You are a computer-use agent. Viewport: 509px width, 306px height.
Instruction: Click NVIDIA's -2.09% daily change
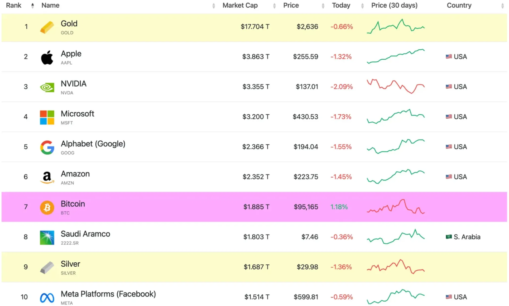click(341, 87)
